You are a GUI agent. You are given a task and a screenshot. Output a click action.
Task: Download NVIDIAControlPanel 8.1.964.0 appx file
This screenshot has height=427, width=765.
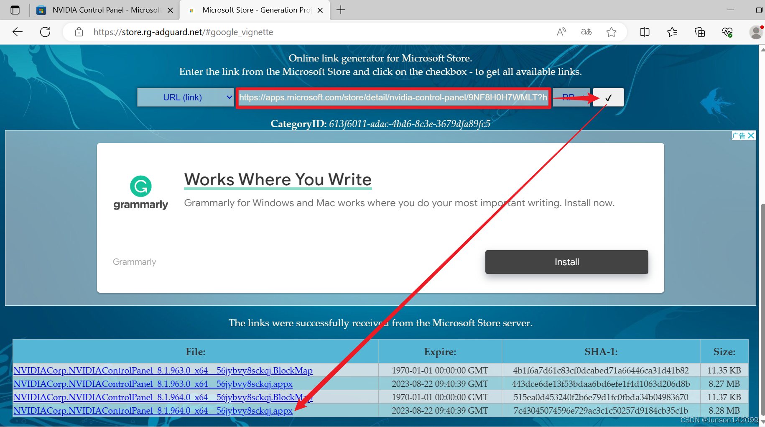(153, 411)
